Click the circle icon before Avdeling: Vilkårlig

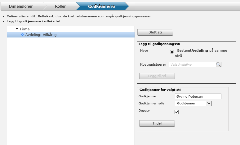click(x=23, y=35)
